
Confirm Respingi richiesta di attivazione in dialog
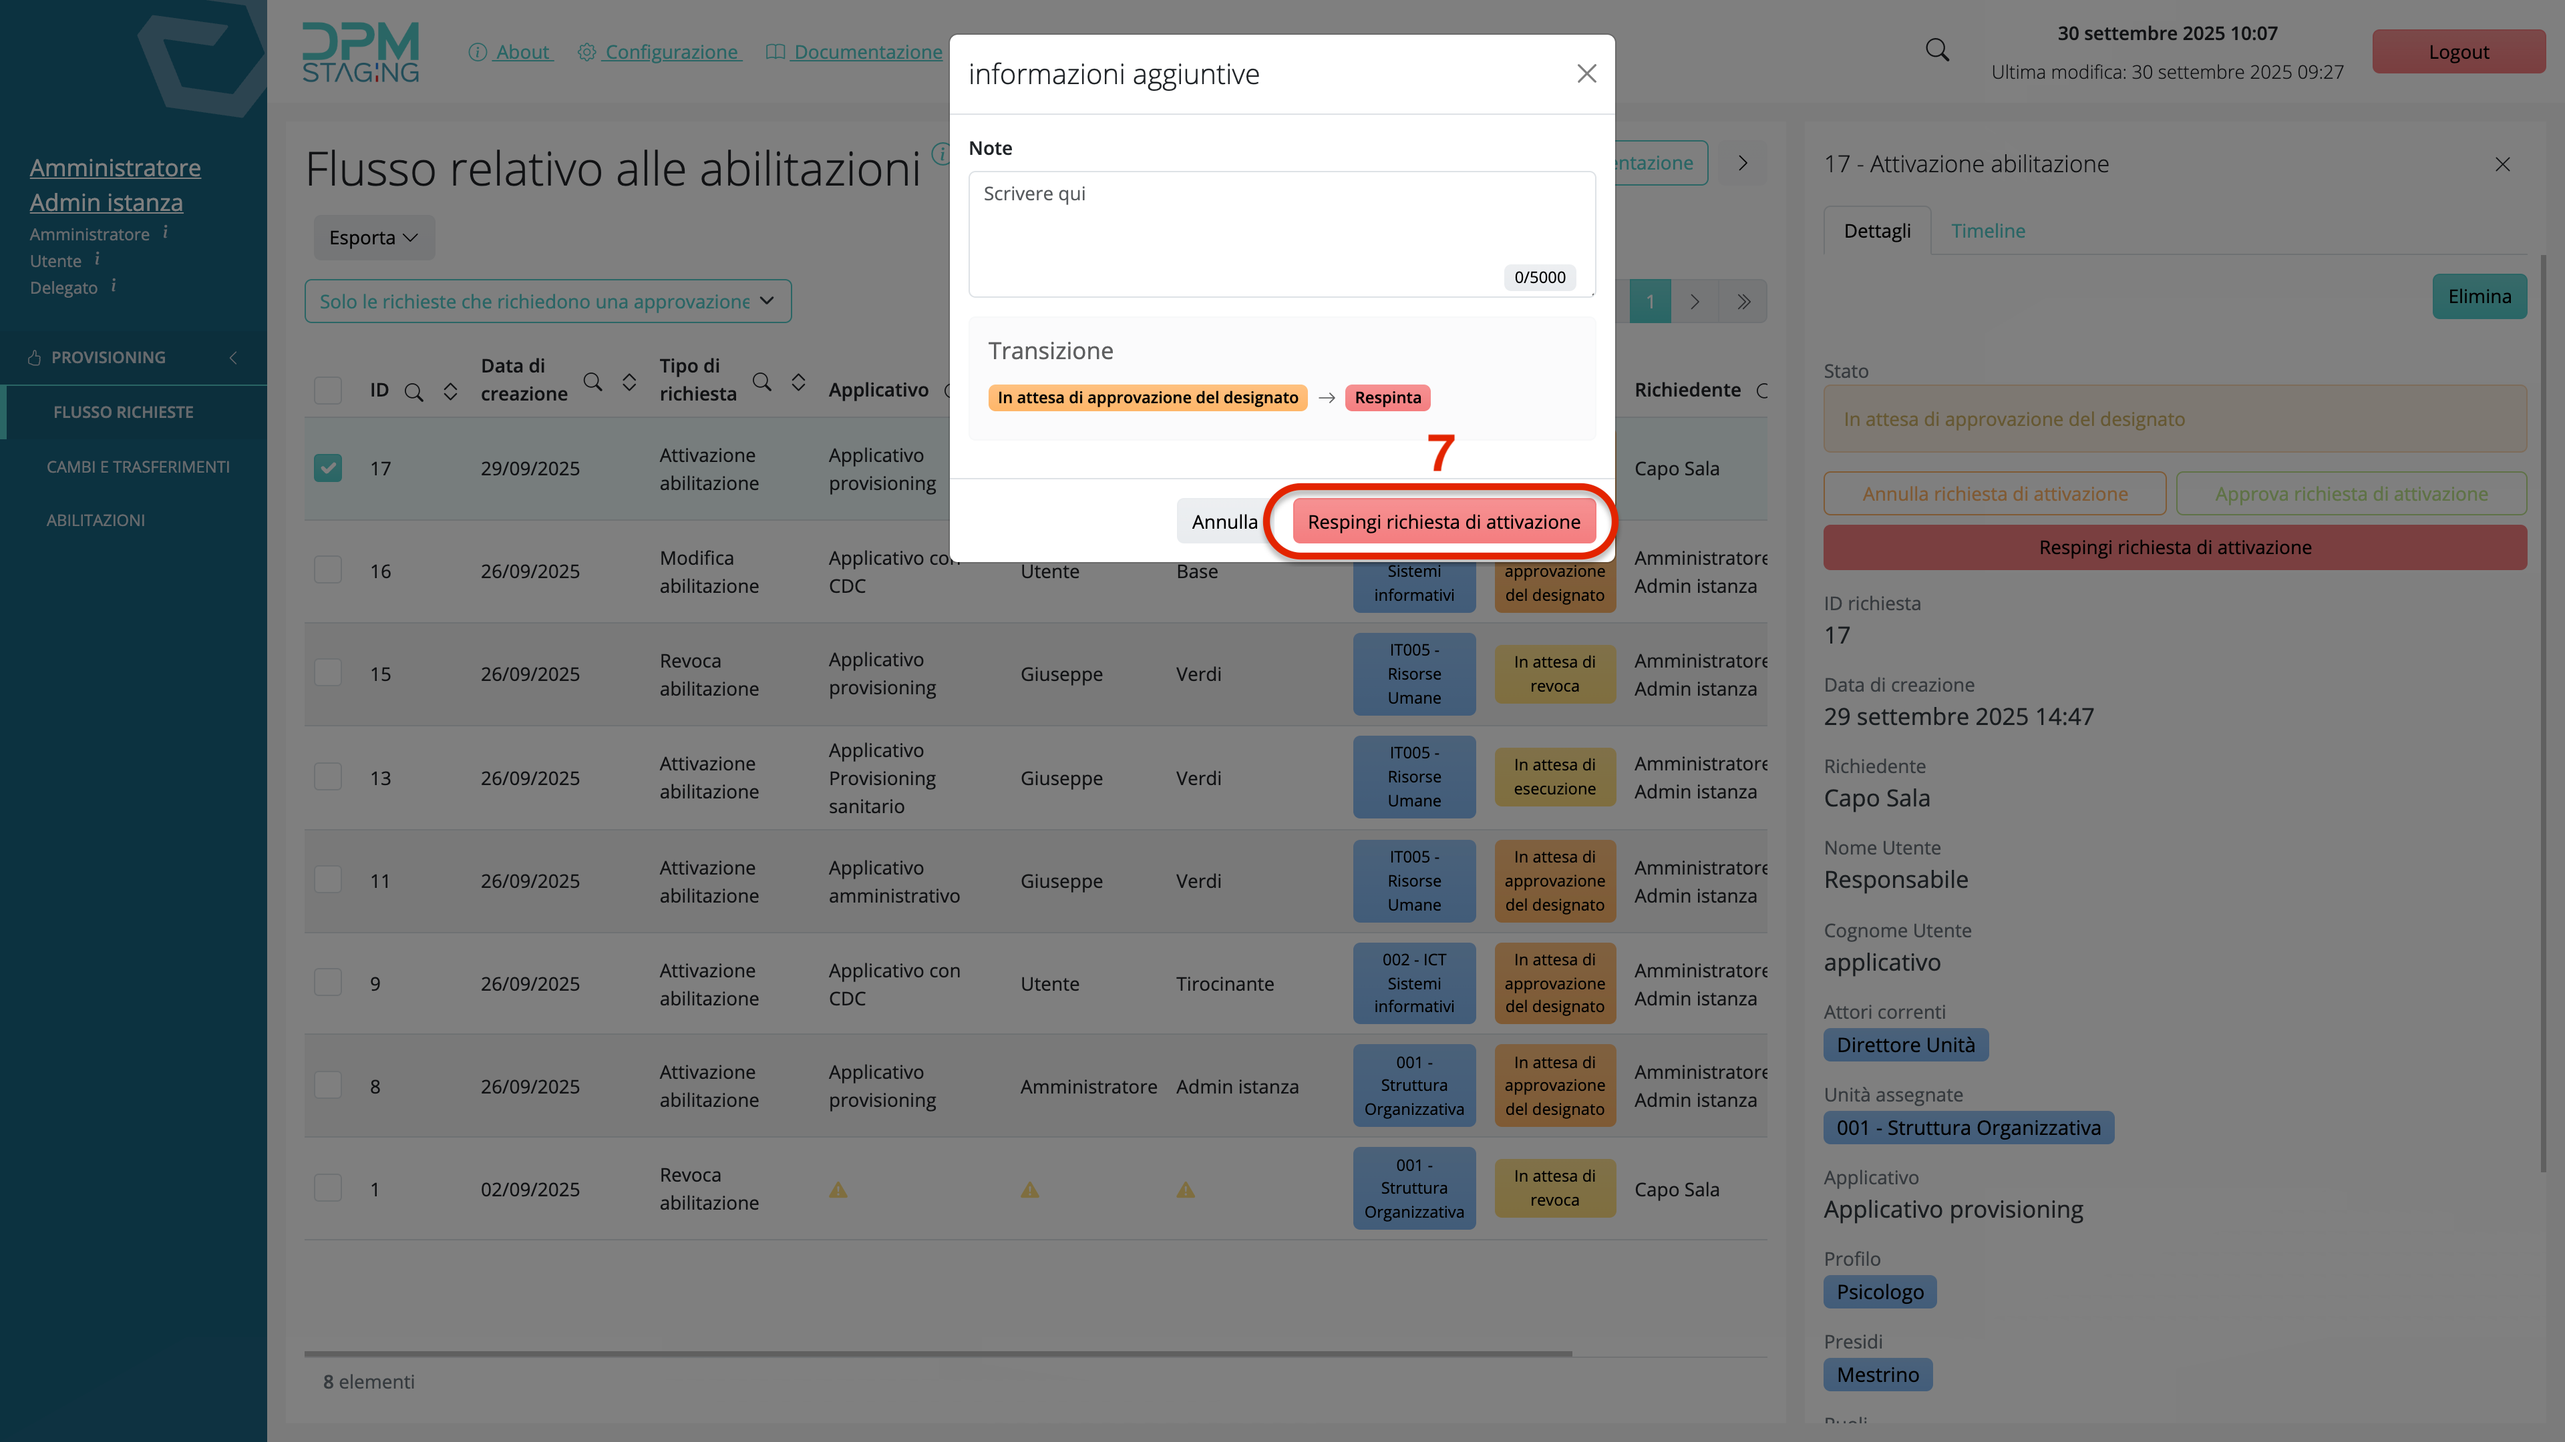coord(1443,521)
